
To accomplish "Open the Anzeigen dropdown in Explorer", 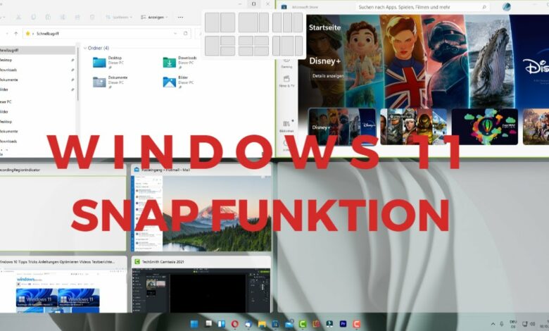I will pyautogui.click(x=154, y=17).
